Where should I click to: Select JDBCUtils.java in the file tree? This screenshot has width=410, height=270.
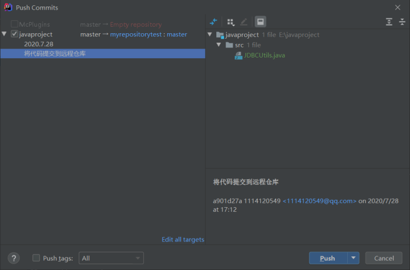click(264, 56)
